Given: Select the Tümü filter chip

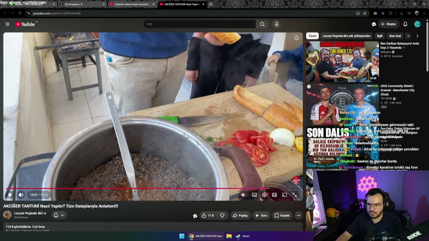Looking at the screenshot, I should click(312, 36).
